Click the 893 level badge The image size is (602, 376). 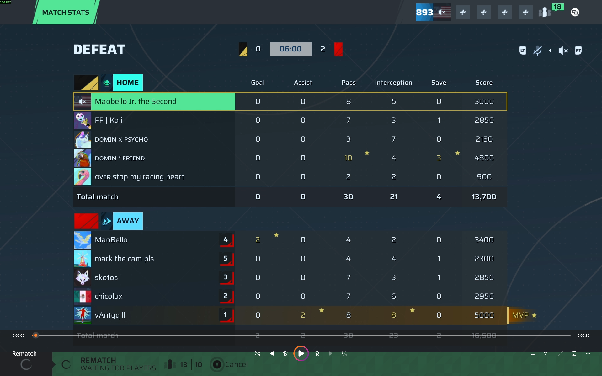(x=424, y=12)
